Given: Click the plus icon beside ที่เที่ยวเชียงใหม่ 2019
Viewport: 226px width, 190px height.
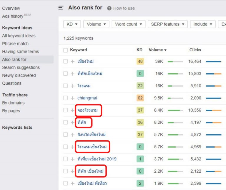Looking at the screenshot, I should point(72,159).
